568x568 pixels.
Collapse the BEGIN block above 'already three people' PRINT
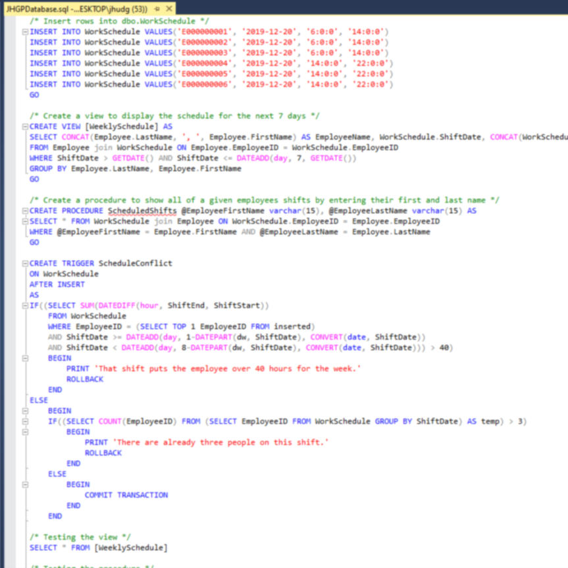click(x=25, y=432)
